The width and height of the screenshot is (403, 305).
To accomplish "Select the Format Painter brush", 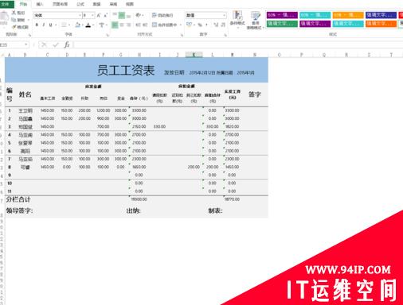I will tap(14, 27).
